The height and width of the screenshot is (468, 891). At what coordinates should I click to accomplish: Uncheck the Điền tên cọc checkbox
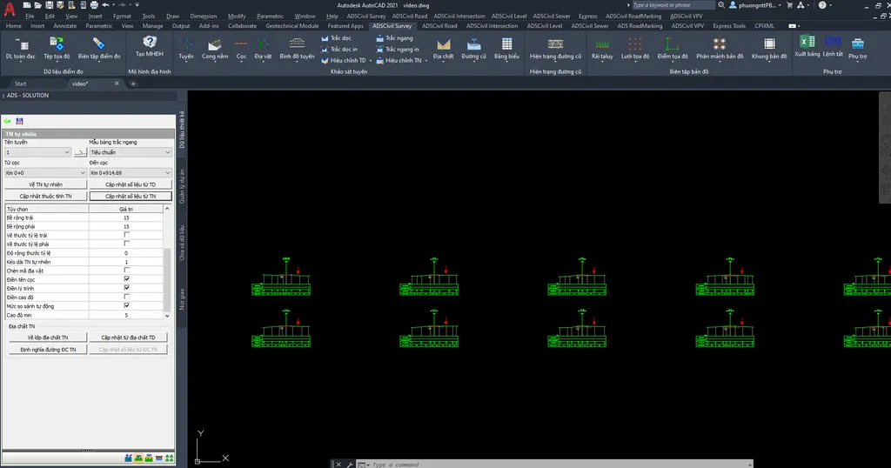tap(127, 279)
